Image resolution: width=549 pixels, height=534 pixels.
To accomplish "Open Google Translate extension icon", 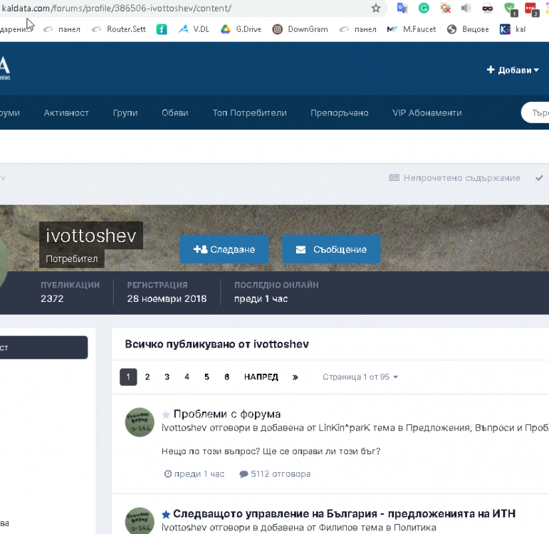I will [x=402, y=8].
